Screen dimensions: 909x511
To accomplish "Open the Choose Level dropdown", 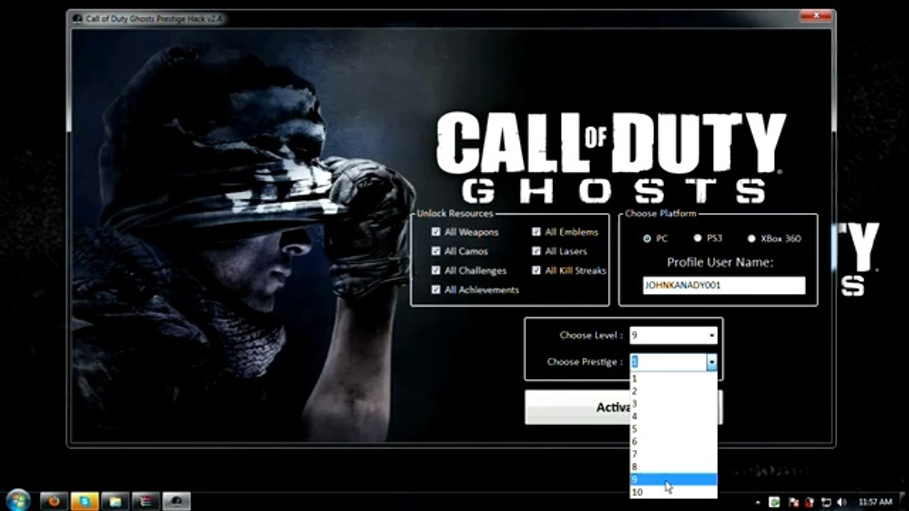I will click(673, 335).
